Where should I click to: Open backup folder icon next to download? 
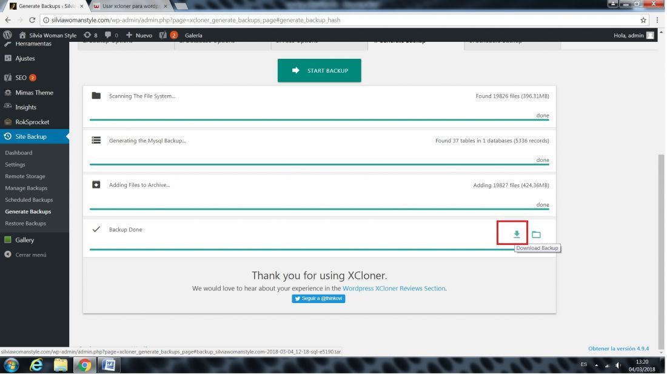tap(537, 235)
